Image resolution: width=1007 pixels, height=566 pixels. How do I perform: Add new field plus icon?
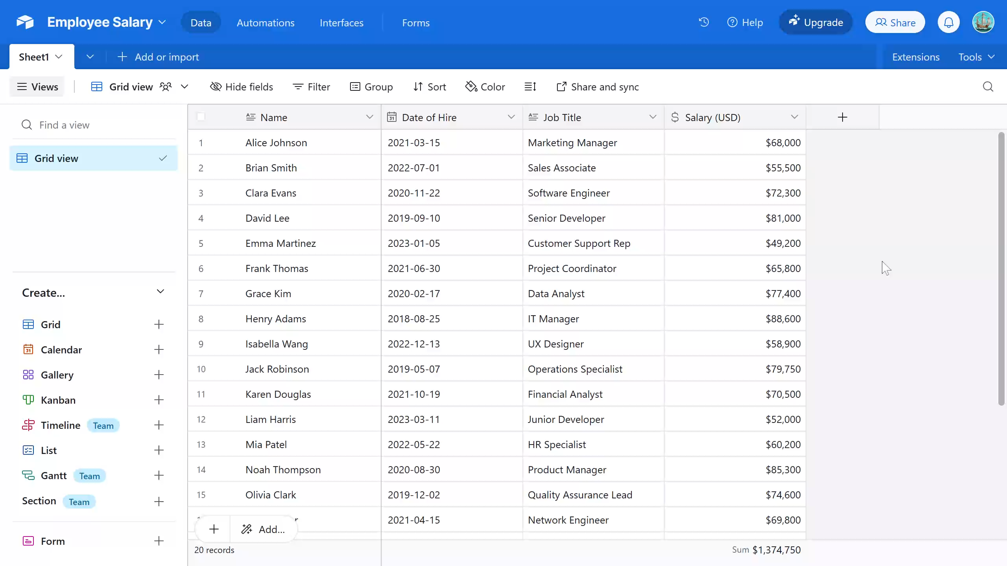(842, 117)
